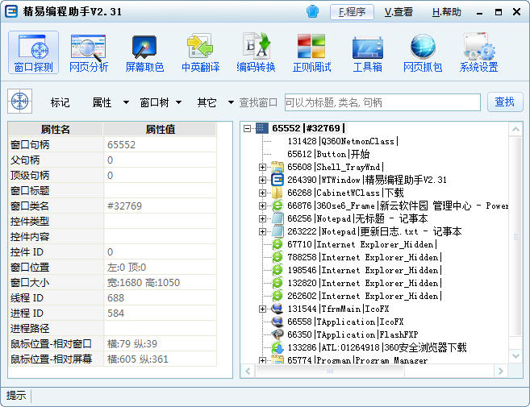Click notepad icon for 无标题 - 记事本
Viewport: 530px width, 407px height.
coord(278,218)
